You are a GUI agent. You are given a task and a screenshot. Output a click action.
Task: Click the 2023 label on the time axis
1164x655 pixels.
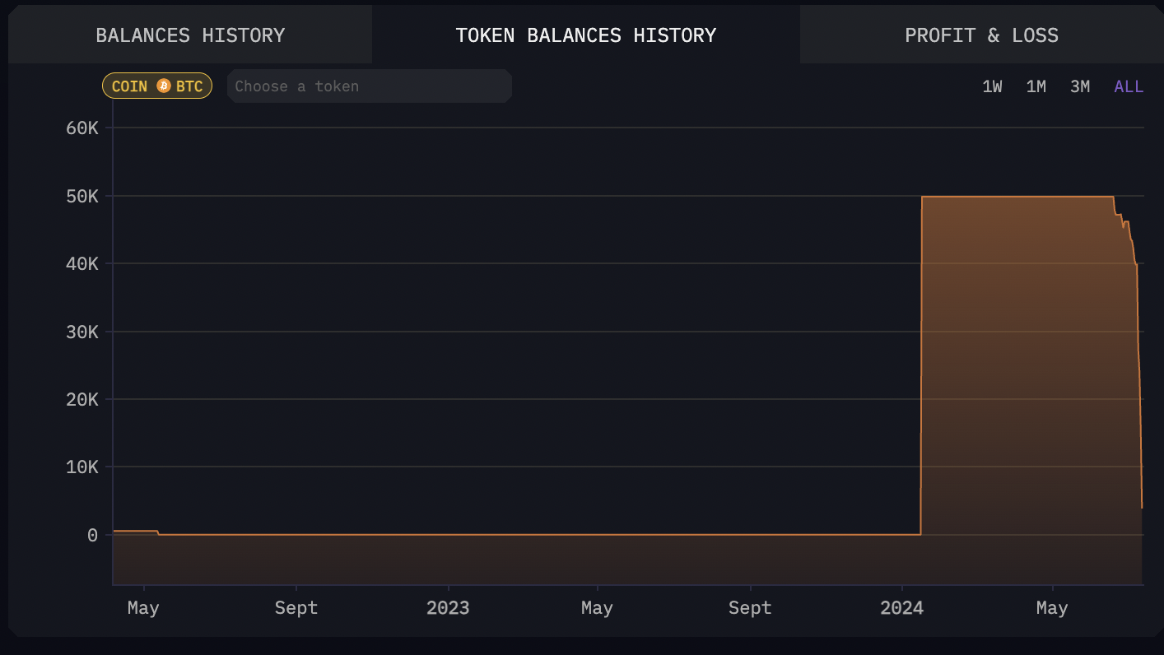[x=448, y=608]
